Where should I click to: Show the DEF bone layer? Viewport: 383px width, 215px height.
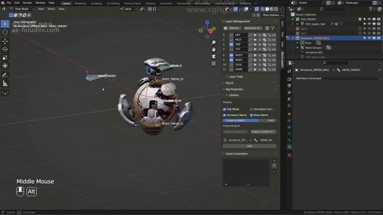pos(232,35)
